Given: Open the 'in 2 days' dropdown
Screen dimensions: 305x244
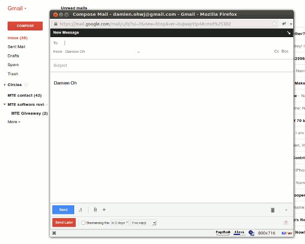Looking at the screenshot, I should coord(120,223).
